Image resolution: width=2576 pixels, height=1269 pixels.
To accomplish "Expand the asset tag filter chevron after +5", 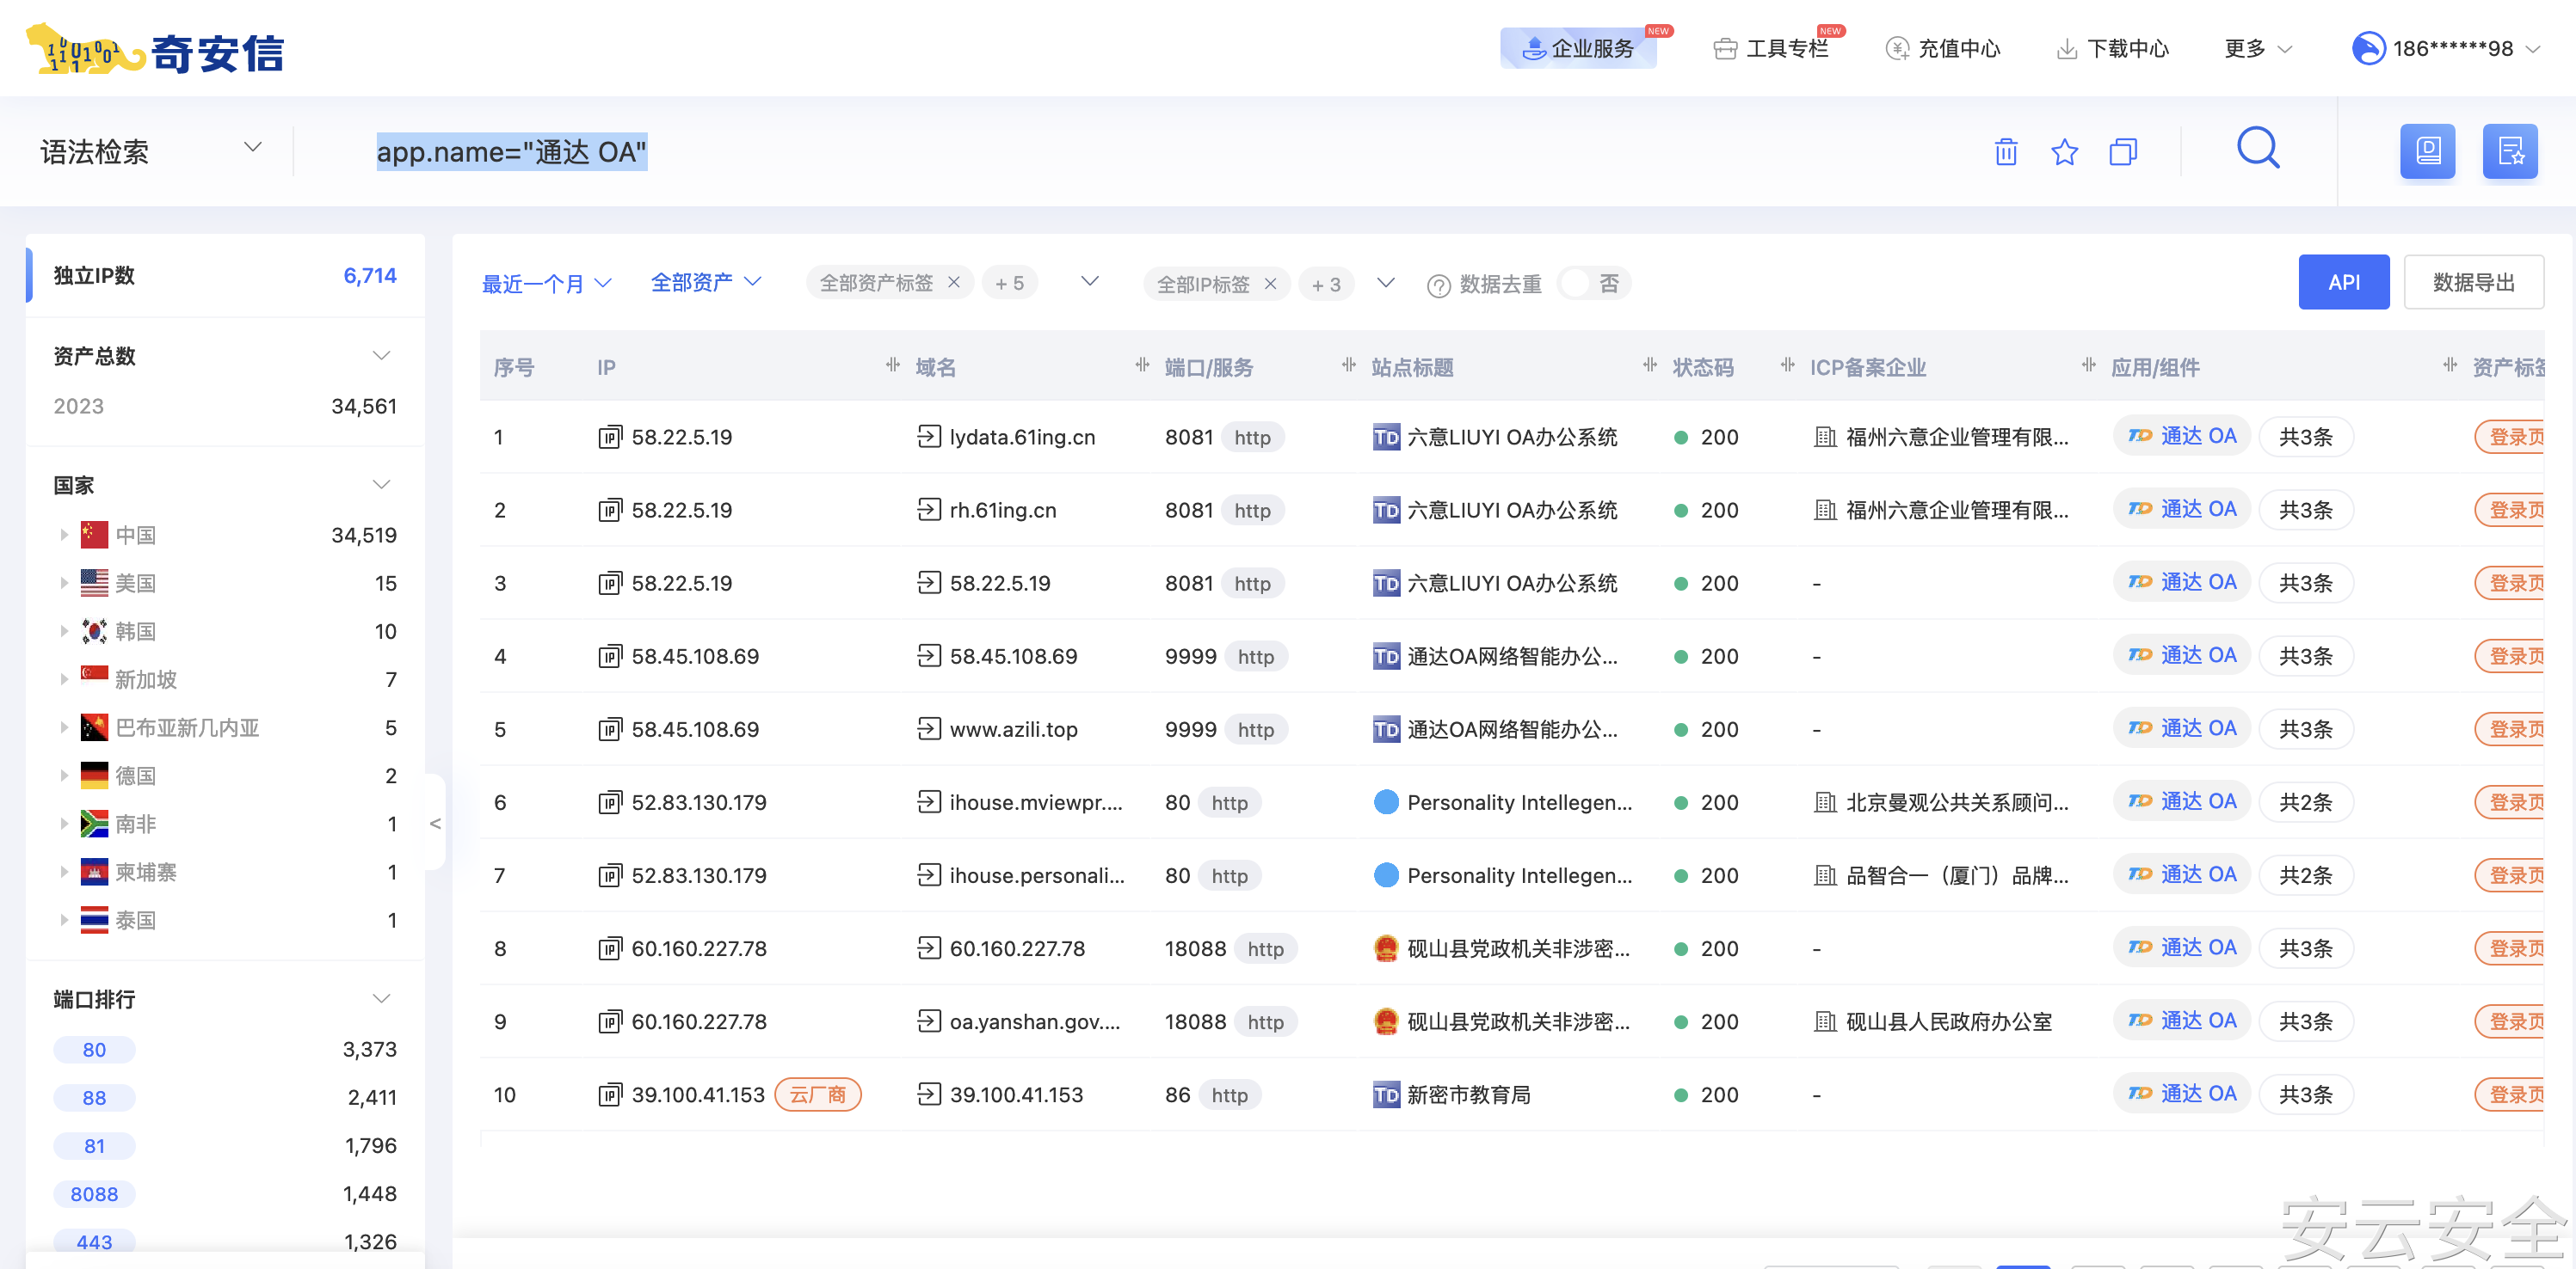I will click(1090, 282).
